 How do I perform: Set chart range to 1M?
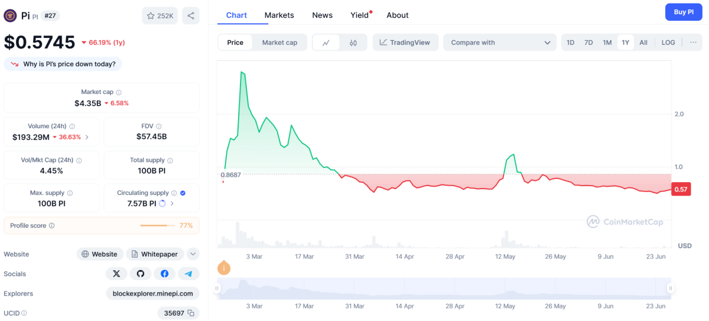coord(607,43)
